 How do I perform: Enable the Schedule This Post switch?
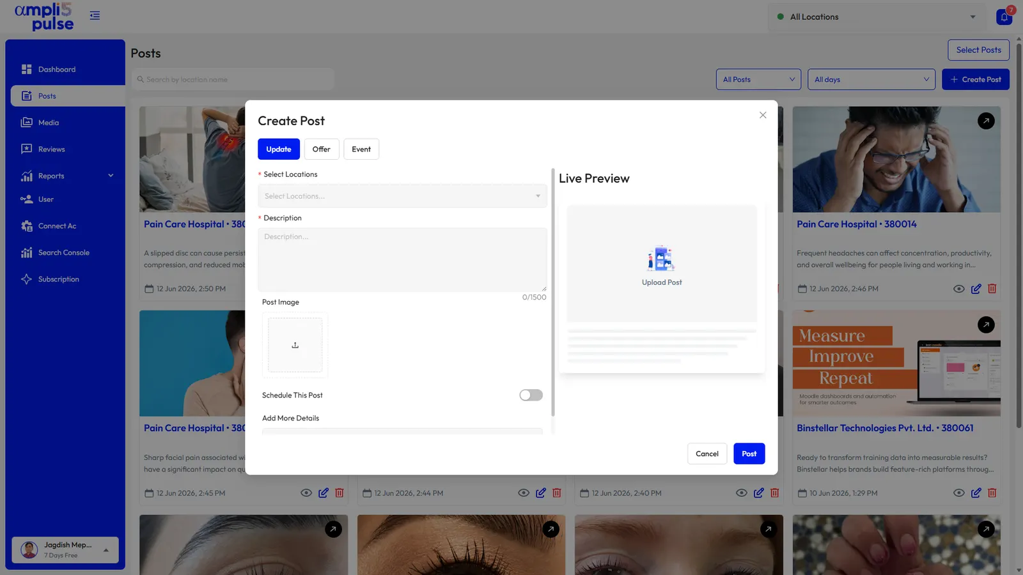[531, 395]
